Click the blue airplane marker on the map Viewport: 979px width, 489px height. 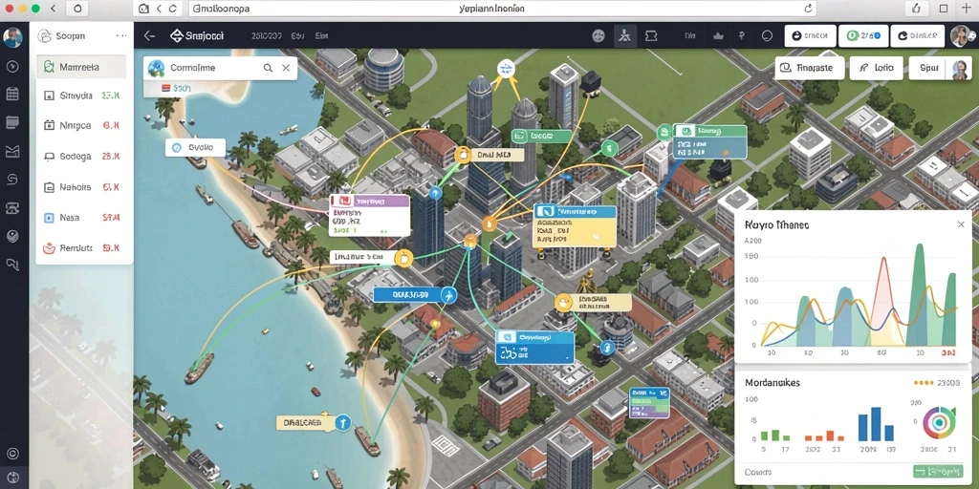pos(448,294)
